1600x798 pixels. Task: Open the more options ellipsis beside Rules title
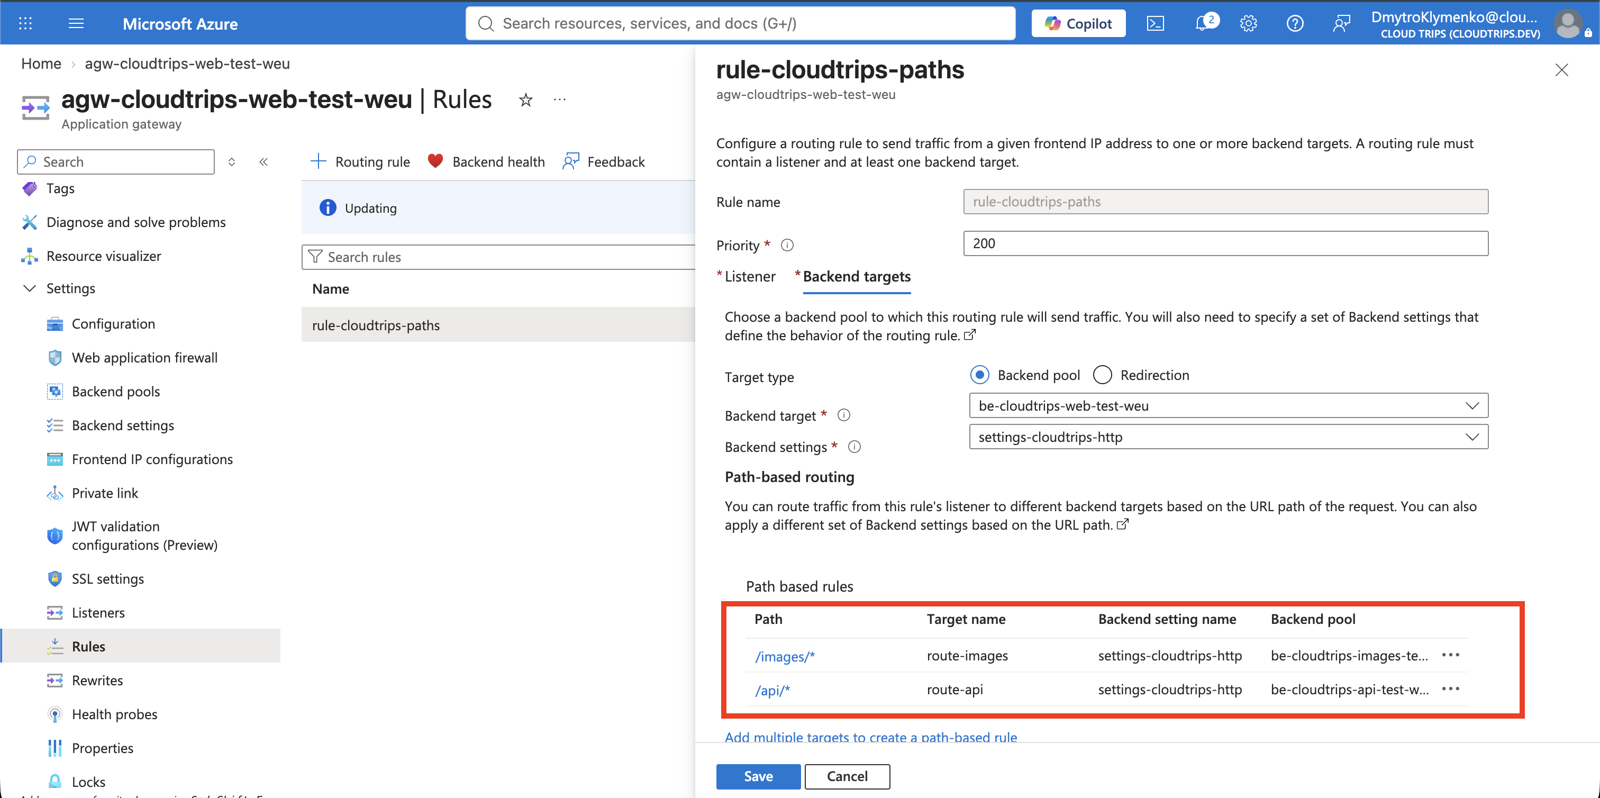[560, 99]
